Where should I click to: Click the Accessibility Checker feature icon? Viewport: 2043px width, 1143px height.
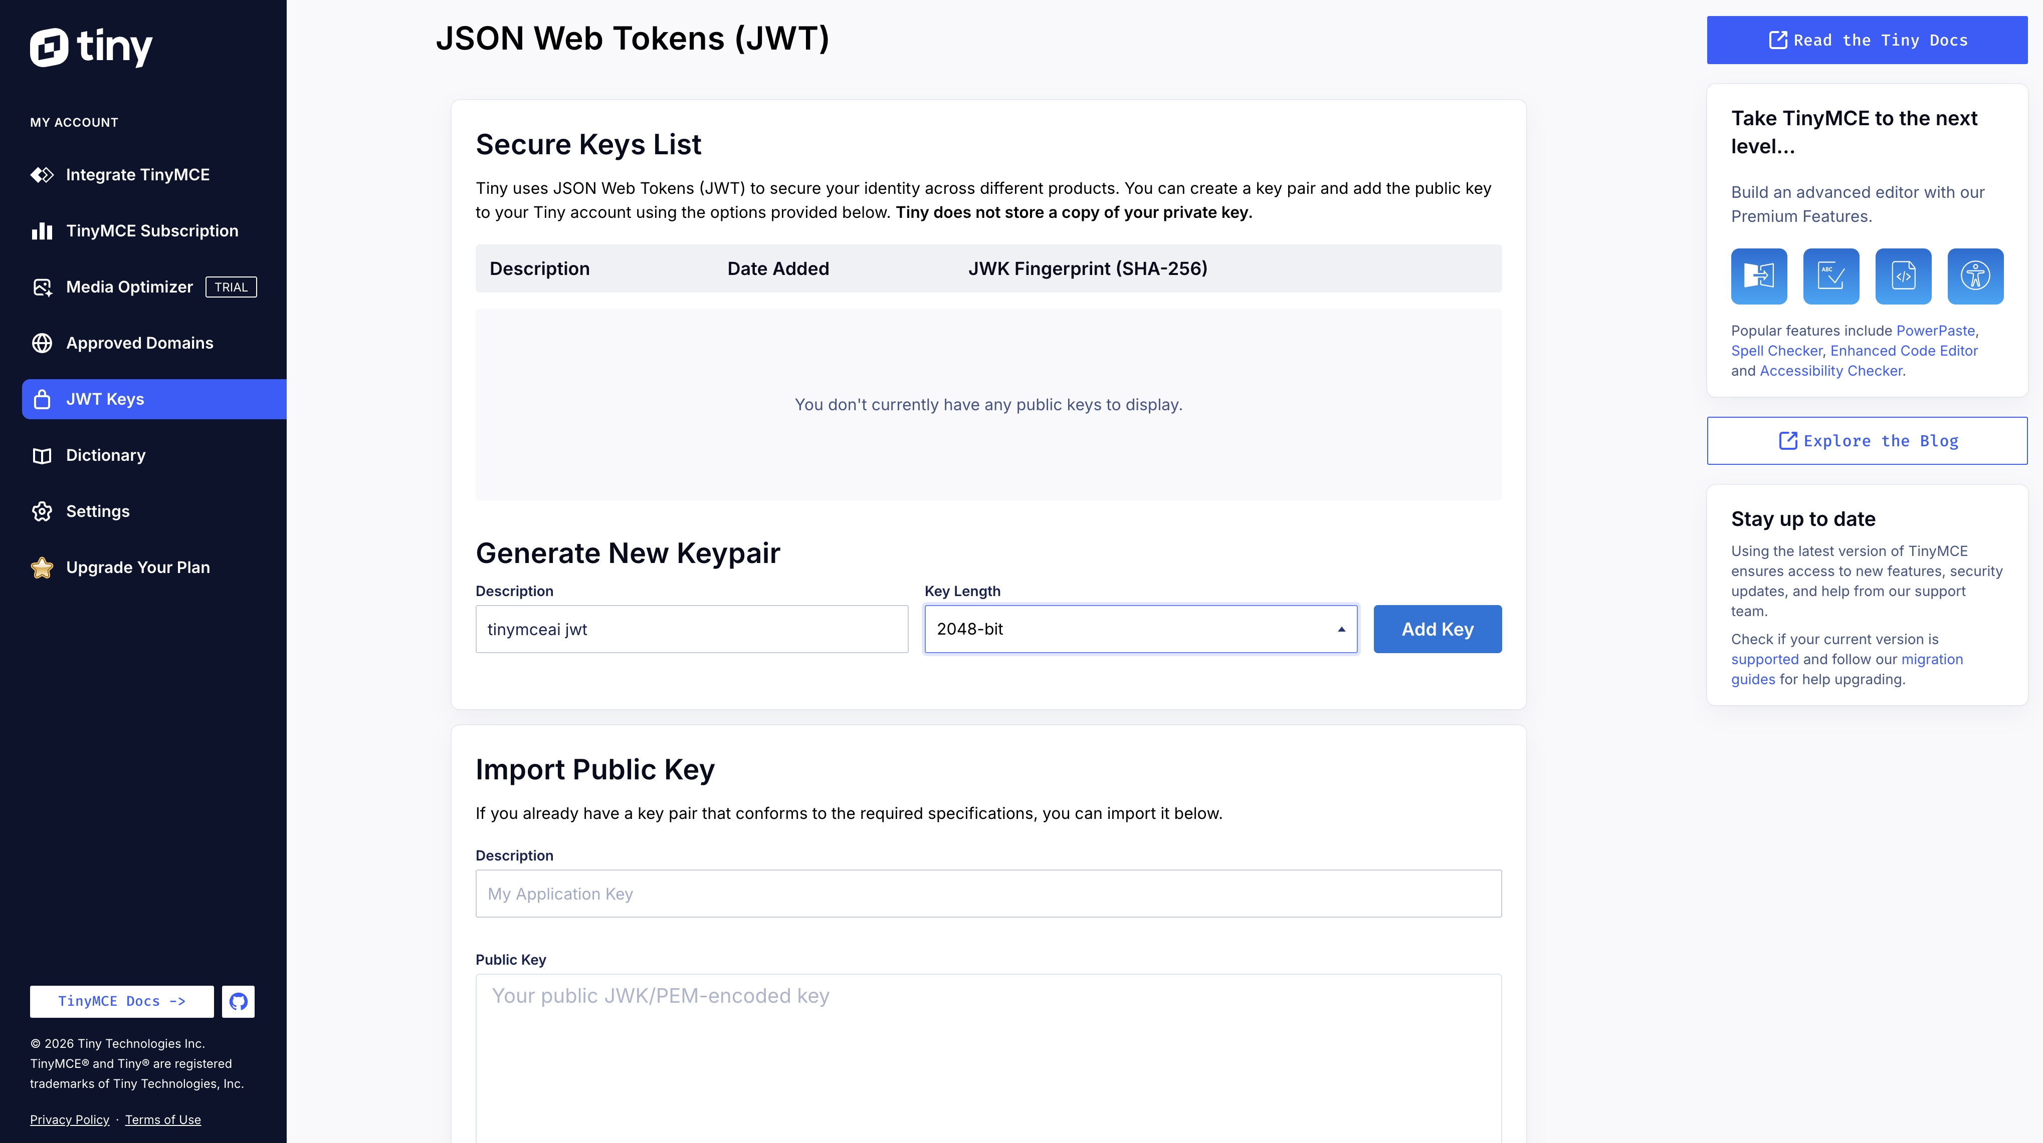tap(1976, 276)
